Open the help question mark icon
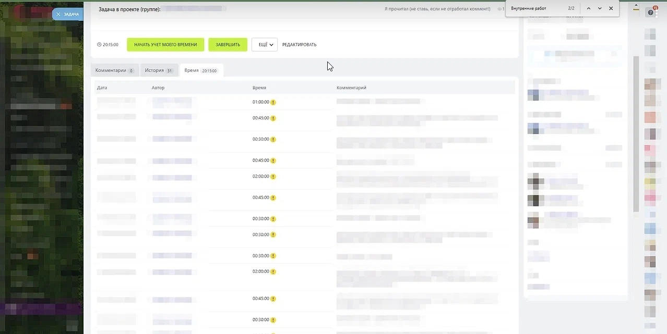The image size is (667, 334). 650,13
